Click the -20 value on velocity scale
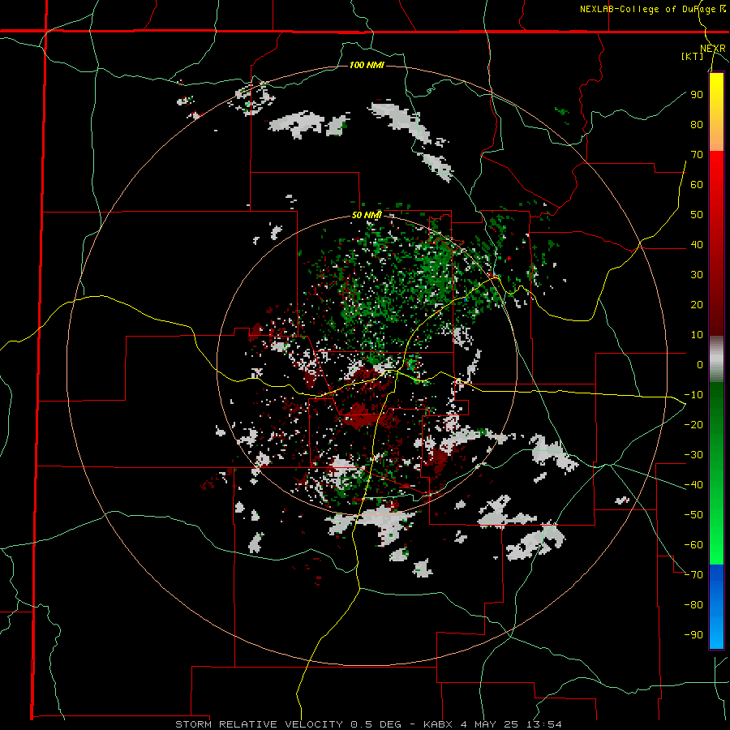 693,425
